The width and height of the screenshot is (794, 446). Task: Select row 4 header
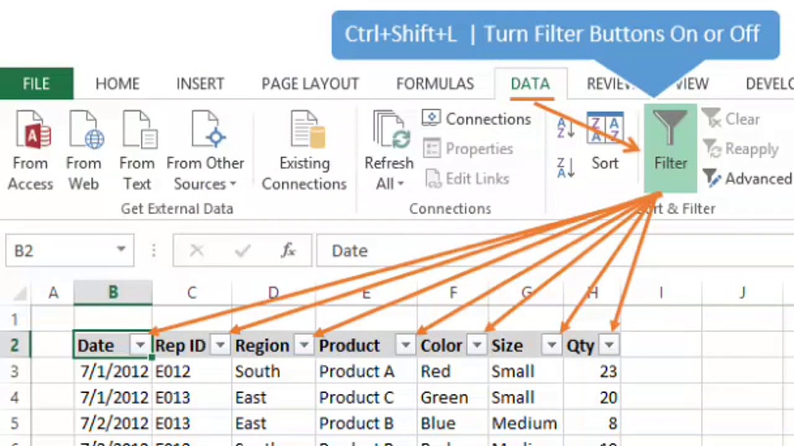14,398
